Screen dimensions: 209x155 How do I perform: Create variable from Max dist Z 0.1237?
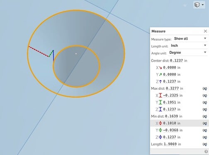[205, 110]
